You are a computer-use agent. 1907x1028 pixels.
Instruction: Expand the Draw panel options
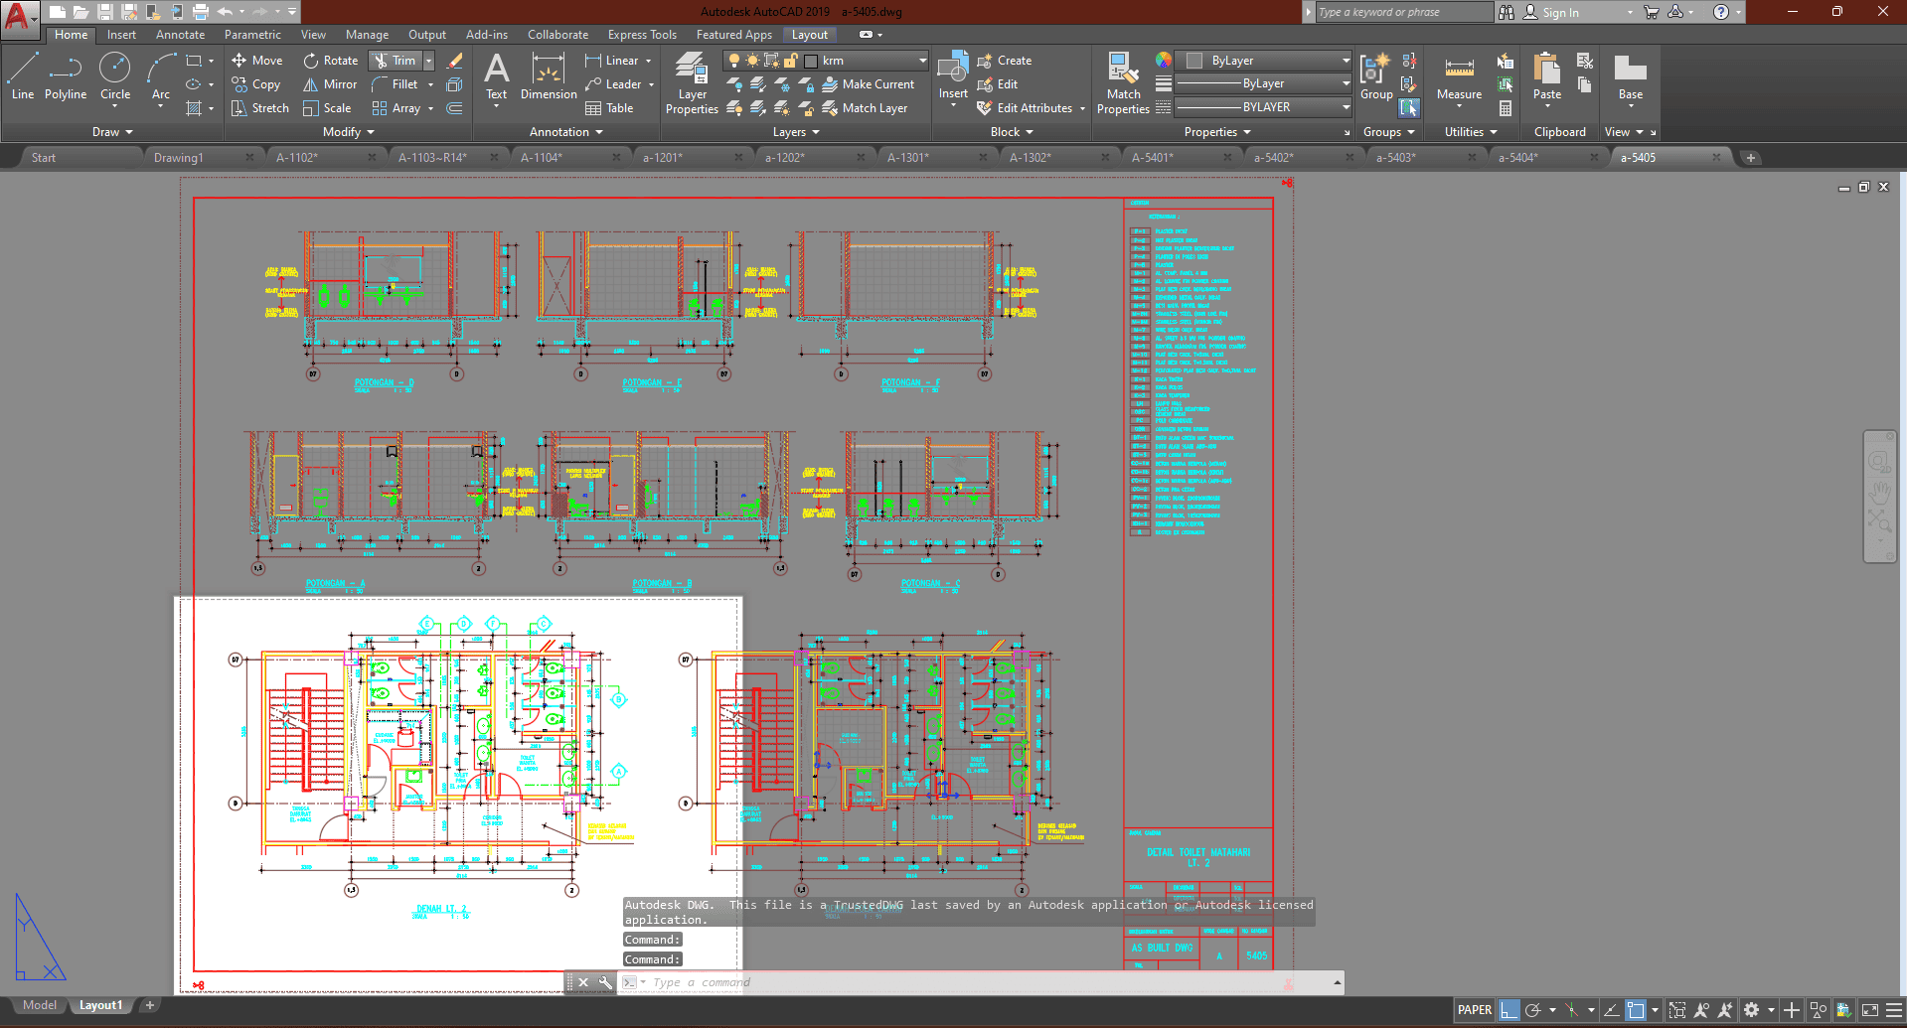112,132
